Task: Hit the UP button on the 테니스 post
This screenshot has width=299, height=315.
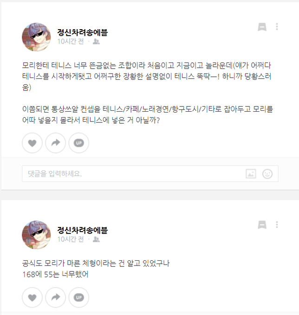Action: (79, 143)
